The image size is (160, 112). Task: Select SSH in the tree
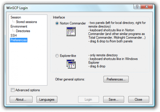[x=13, y=35]
